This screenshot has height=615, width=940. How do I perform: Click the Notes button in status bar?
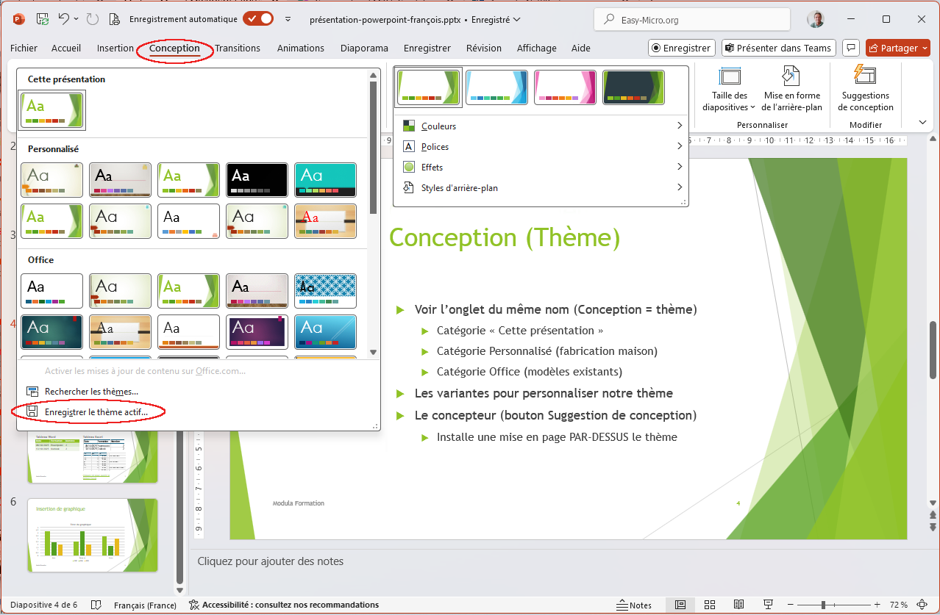(x=633, y=605)
